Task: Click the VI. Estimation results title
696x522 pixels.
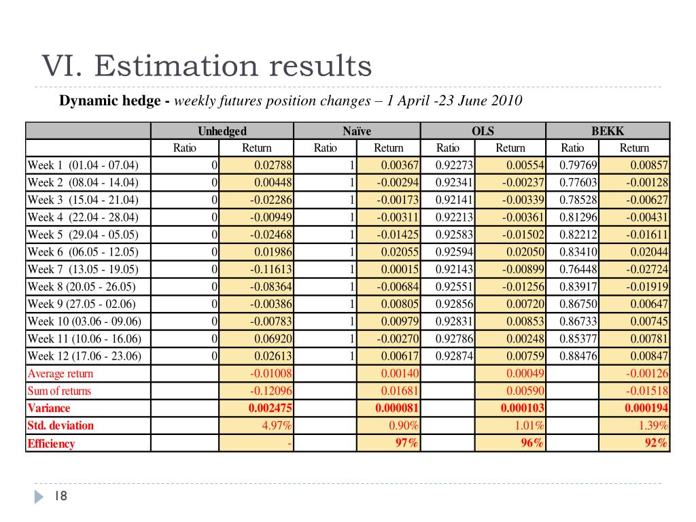Action: click(207, 66)
